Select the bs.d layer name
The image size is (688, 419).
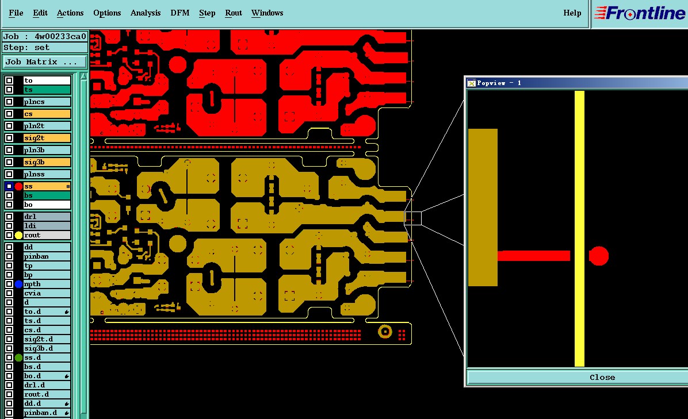(47, 367)
